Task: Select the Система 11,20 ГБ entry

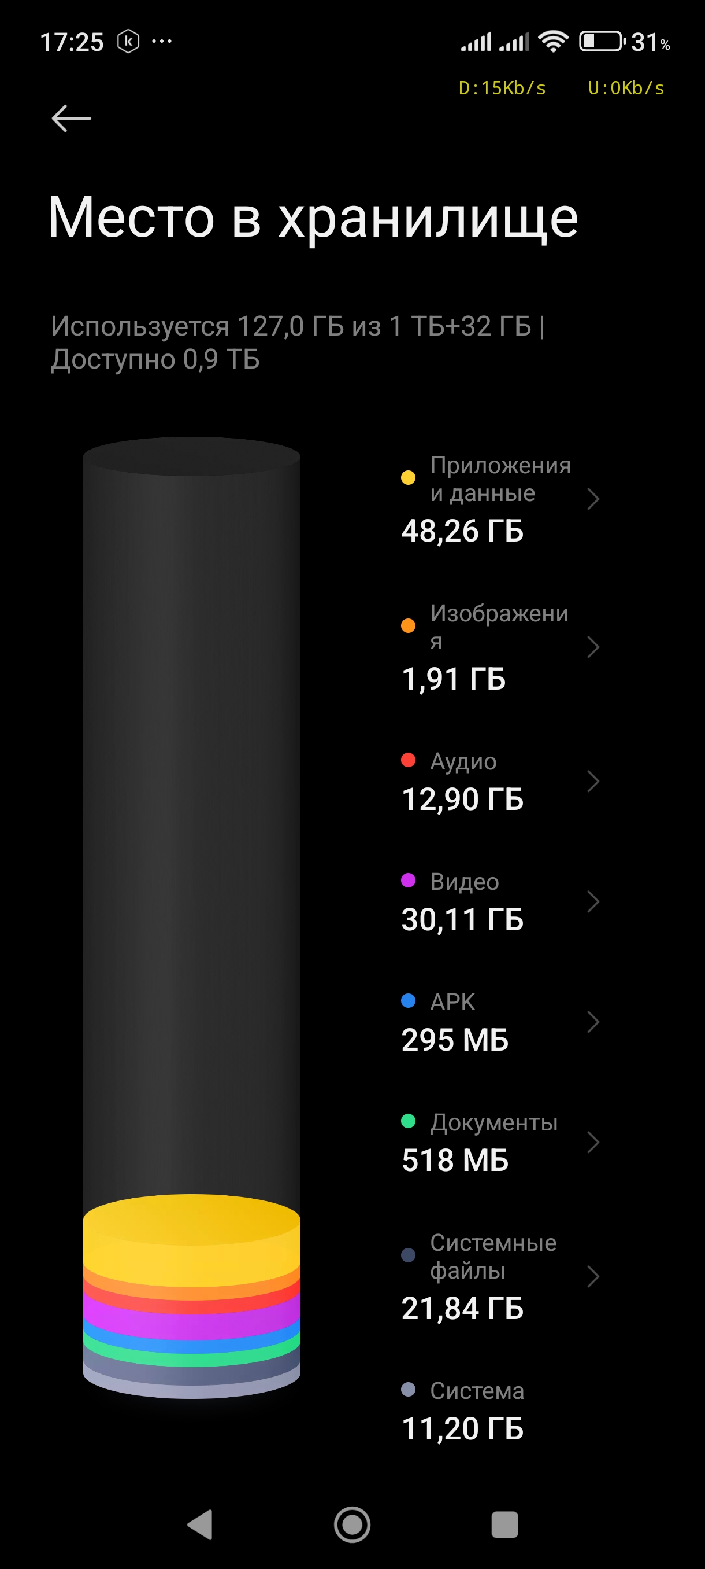Action: point(463,1410)
